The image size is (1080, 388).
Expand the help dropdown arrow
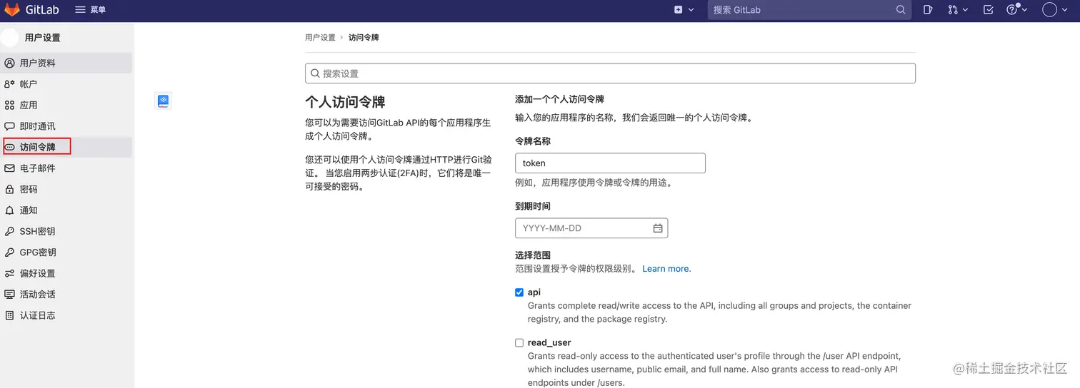[1024, 10]
